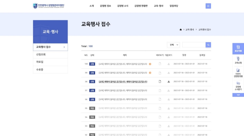Click the 제목 column header

[x=125, y=55]
